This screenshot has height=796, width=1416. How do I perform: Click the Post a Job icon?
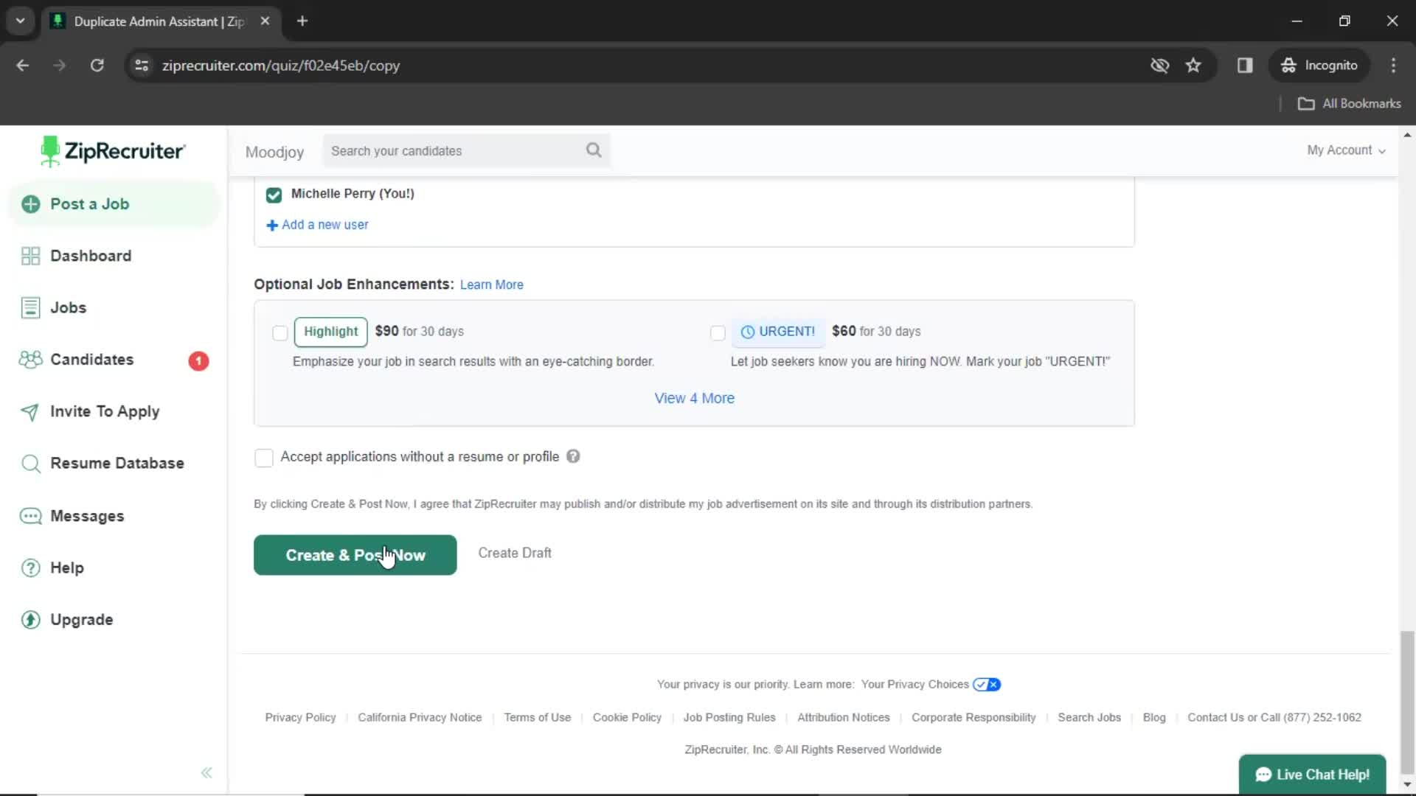coord(31,203)
